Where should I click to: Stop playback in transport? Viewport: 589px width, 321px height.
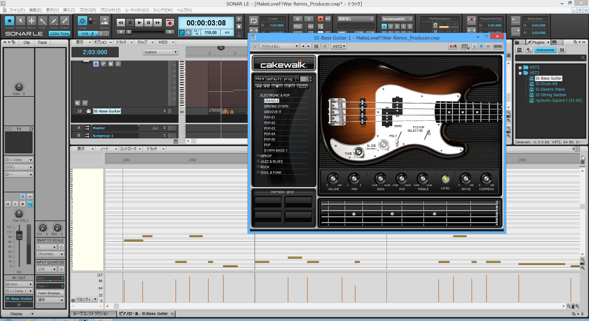(130, 23)
